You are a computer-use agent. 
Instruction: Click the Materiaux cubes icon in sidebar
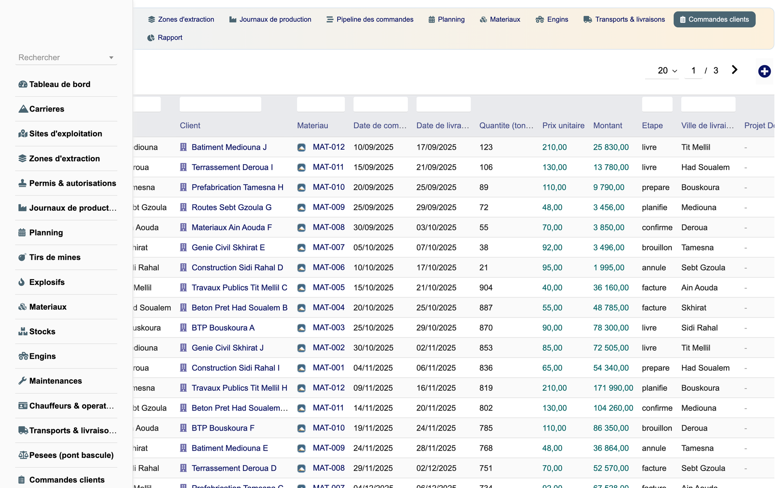click(x=23, y=307)
